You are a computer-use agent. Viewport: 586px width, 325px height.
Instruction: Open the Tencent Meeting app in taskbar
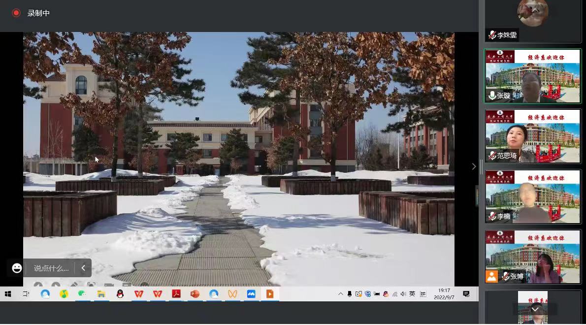click(x=251, y=294)
